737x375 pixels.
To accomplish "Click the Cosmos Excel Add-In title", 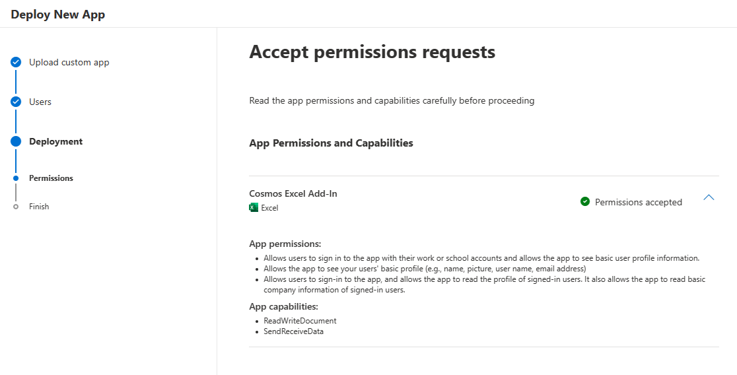I will (x=293, y=193).
